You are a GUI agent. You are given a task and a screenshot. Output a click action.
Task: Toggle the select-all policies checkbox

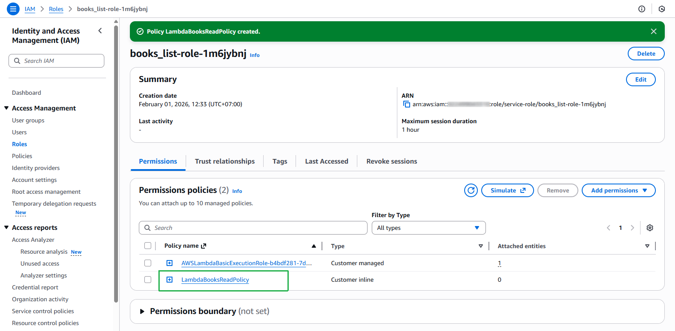[148, 246]
